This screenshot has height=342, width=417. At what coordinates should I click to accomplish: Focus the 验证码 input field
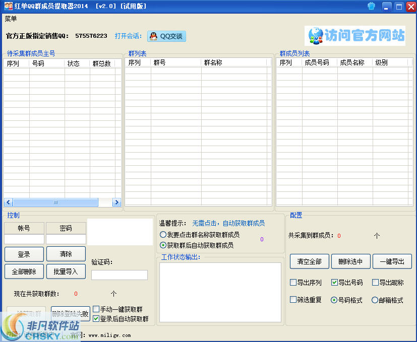120,275
